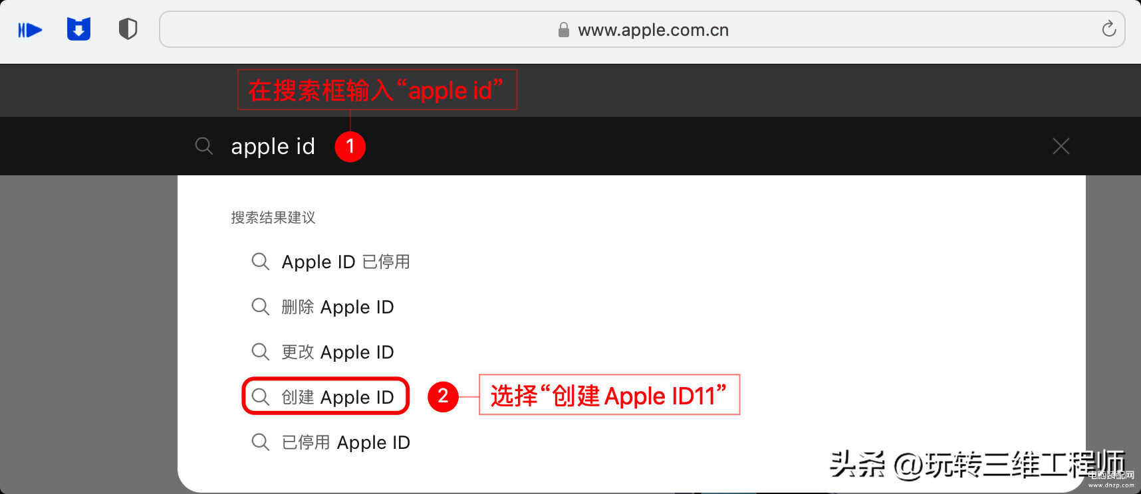Click magnifier icon beside 已停用 Apple ID
Viewport: 1141px width, 494px height.
click(x=260, y=442)
